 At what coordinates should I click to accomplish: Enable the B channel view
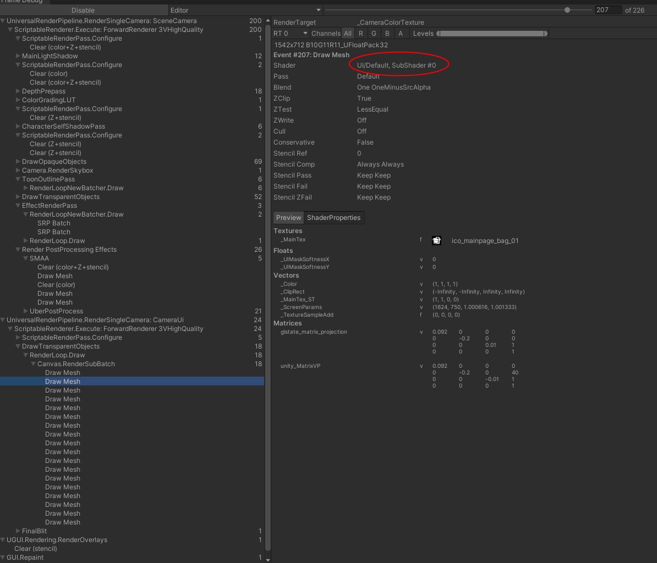(387, 34)
